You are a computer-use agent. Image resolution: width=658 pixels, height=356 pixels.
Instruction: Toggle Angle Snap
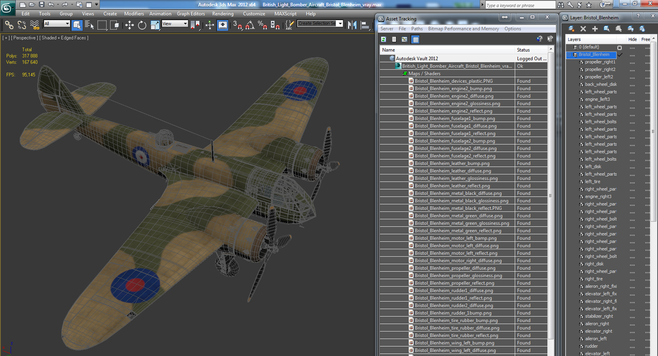[250, 25]
